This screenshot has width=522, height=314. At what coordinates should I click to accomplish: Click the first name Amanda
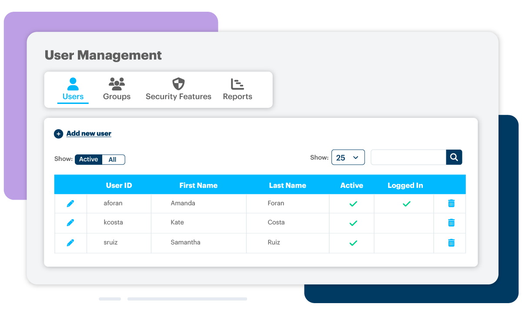183,203
